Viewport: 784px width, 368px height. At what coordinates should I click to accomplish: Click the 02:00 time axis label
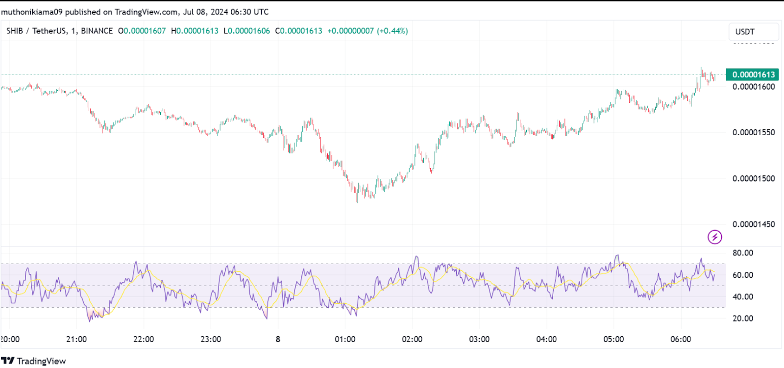[x=412, y=339]
